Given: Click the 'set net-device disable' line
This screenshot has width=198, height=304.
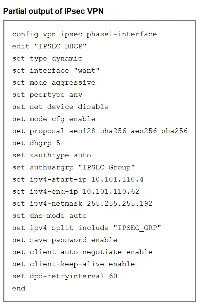Looking at the screenshot, I should (x=60, y=107).
